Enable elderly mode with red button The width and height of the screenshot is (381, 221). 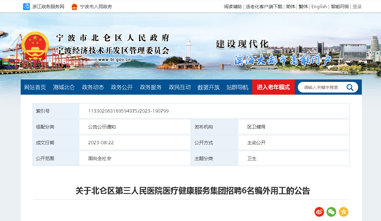coord(273,87)
